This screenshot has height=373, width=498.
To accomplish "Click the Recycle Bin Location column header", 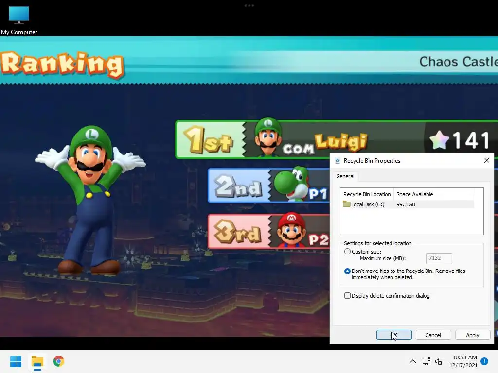I will pos(367,194).
